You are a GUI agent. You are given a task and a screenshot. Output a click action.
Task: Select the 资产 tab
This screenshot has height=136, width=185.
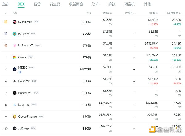click(96, 4)
